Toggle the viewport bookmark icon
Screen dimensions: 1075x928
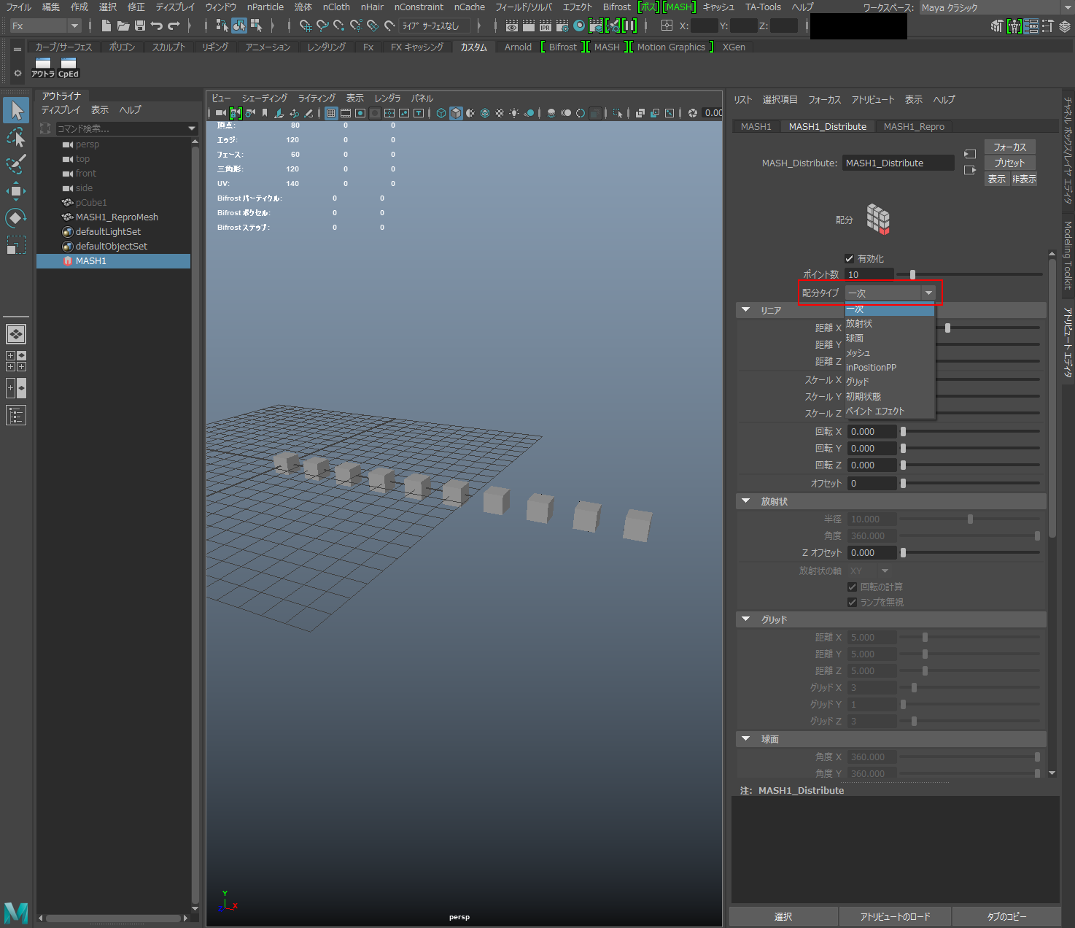[x=265, y=113]
